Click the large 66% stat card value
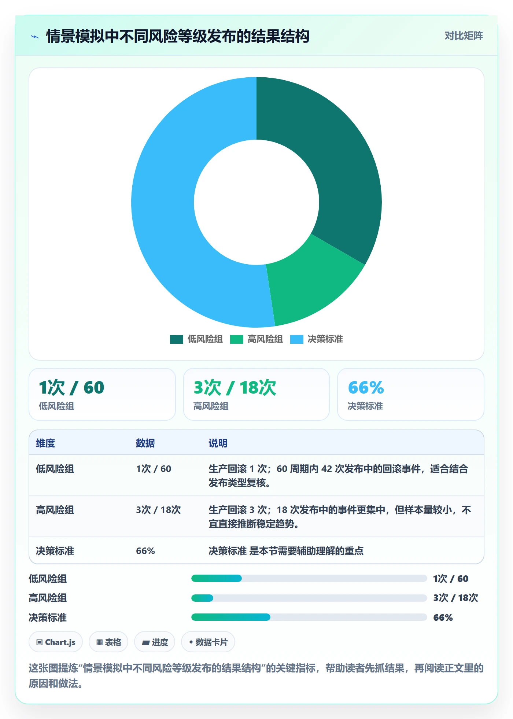 [366, 388]
